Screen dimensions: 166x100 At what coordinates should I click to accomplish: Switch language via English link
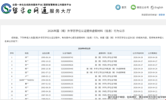click(159, 8)
